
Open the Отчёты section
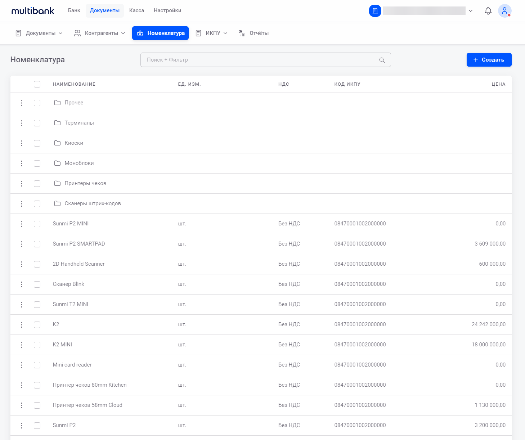coord(254,33)
